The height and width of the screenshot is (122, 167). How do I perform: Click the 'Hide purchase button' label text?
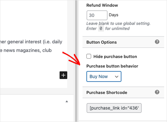[x=115, y=56]
